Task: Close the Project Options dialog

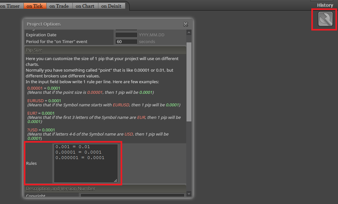Action: click(186, 24)
